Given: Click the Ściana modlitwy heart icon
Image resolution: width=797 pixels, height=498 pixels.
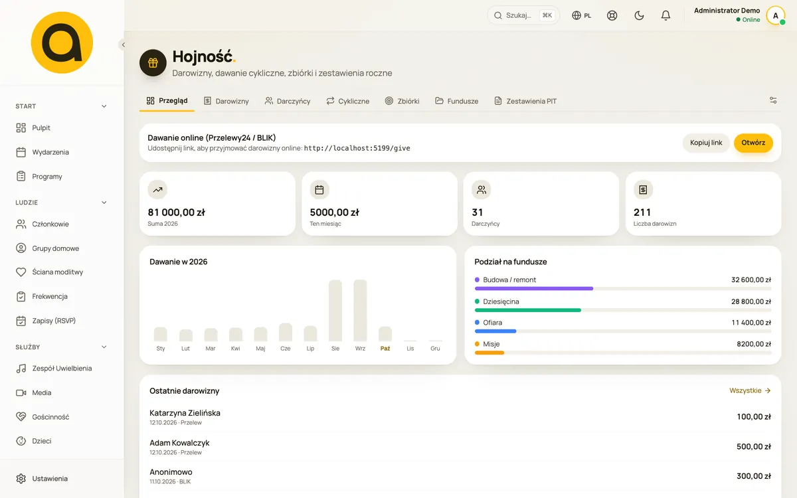Looking at the screenshot, I should pyautogui.click(x=21, y=272).
